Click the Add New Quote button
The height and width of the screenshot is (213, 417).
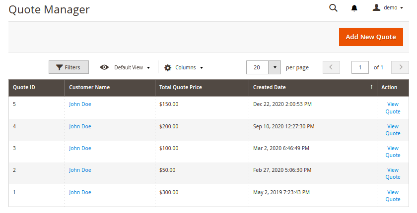coord(370,37)
